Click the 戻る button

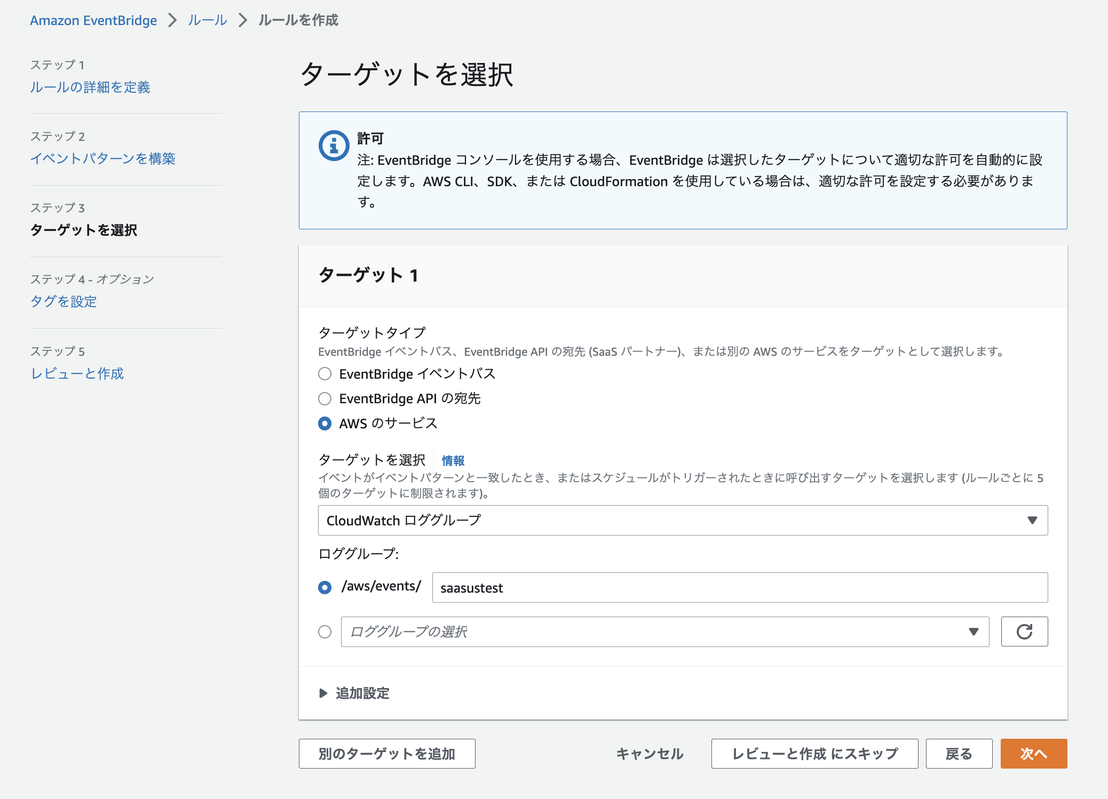point(959,754)
